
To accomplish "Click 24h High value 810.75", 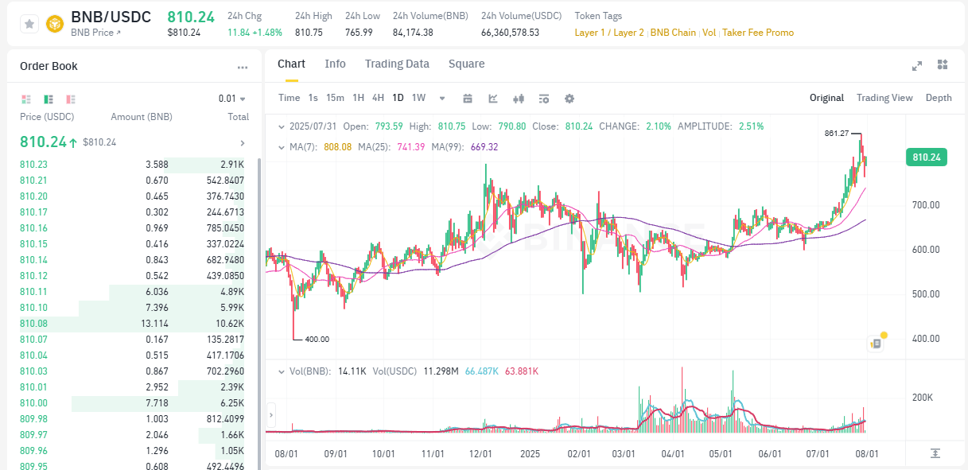I will [309, 33].
